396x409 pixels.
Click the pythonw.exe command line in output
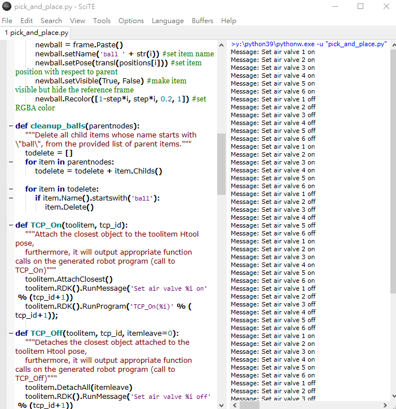click(x=309, y=44)
